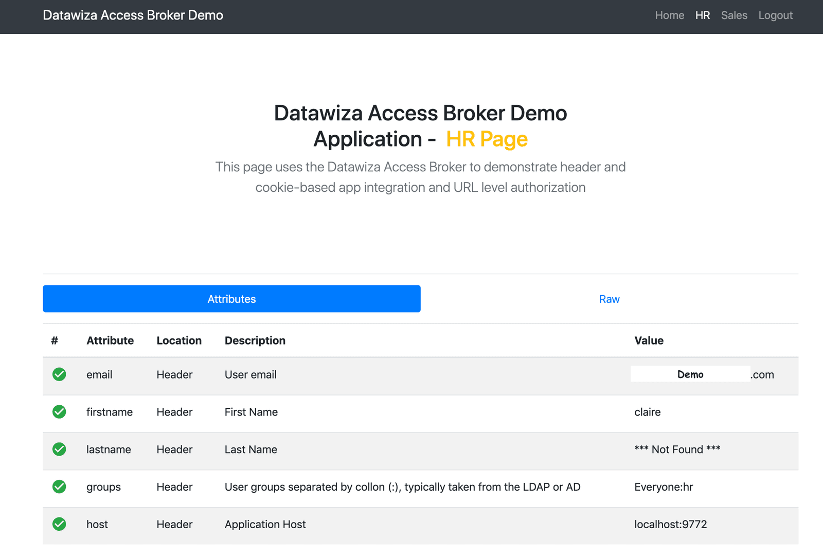Click the '*** Not Found ***' value

pyautogui.click(x=677, y=449)
